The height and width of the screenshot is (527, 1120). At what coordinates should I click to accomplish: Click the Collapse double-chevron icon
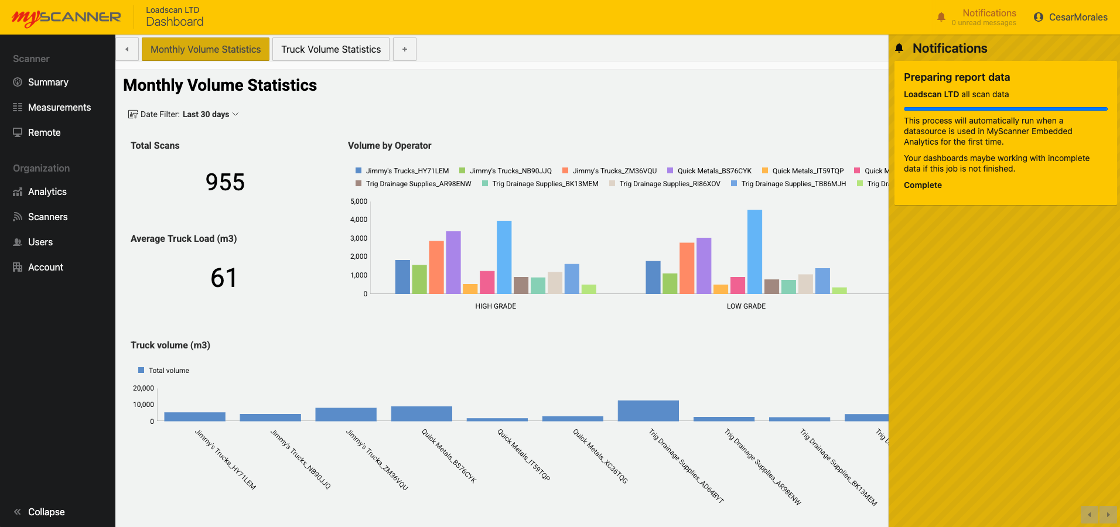pos(18,512)
